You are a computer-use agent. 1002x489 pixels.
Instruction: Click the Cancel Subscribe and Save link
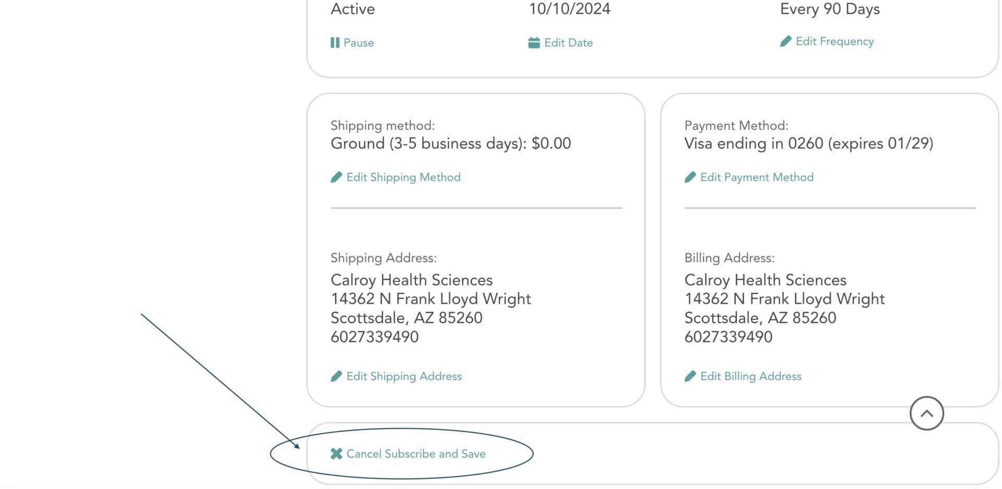pyautogui.click(x=416, y=454)
